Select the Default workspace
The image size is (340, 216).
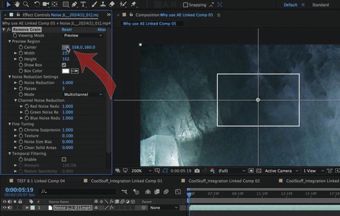[x=290, y=5]
